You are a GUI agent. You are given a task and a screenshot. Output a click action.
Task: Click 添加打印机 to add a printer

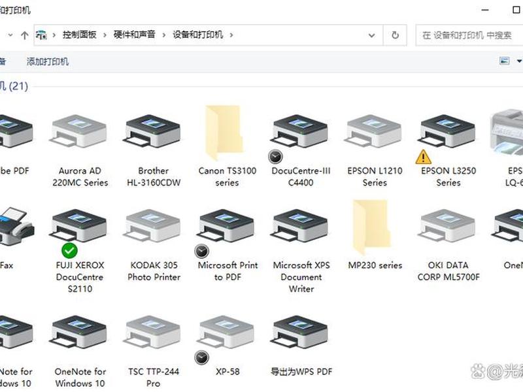[47, 61]
